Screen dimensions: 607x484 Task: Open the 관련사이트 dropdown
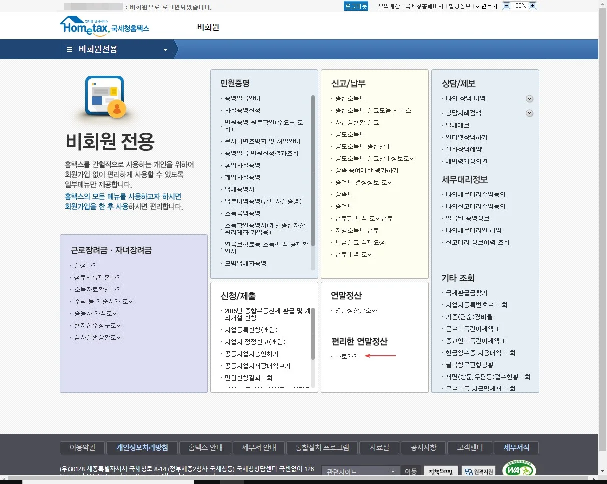[x=361, y=472]
